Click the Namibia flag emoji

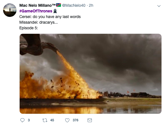[59, 5]
